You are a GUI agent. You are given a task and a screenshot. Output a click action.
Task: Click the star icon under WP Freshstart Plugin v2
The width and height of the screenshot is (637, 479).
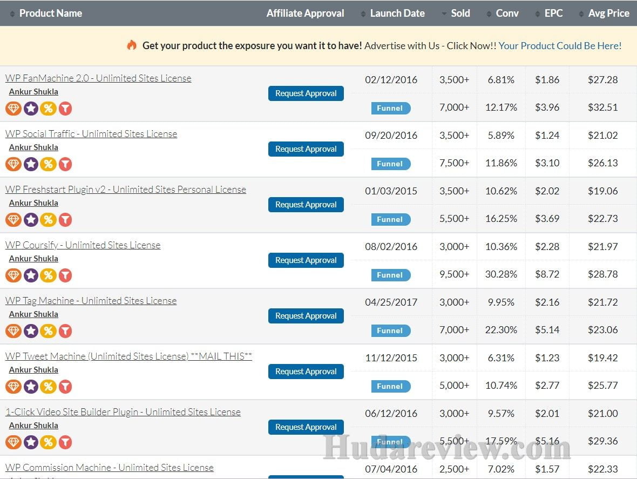[31, 220]
